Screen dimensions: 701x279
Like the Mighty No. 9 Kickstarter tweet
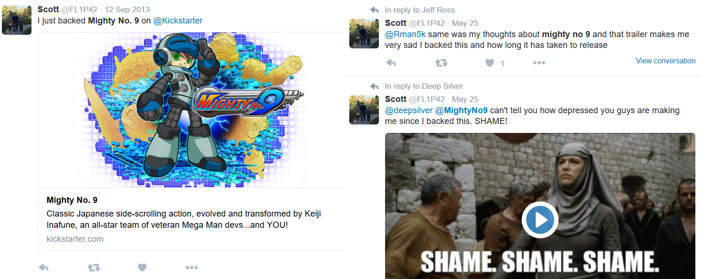coord(142,267)
